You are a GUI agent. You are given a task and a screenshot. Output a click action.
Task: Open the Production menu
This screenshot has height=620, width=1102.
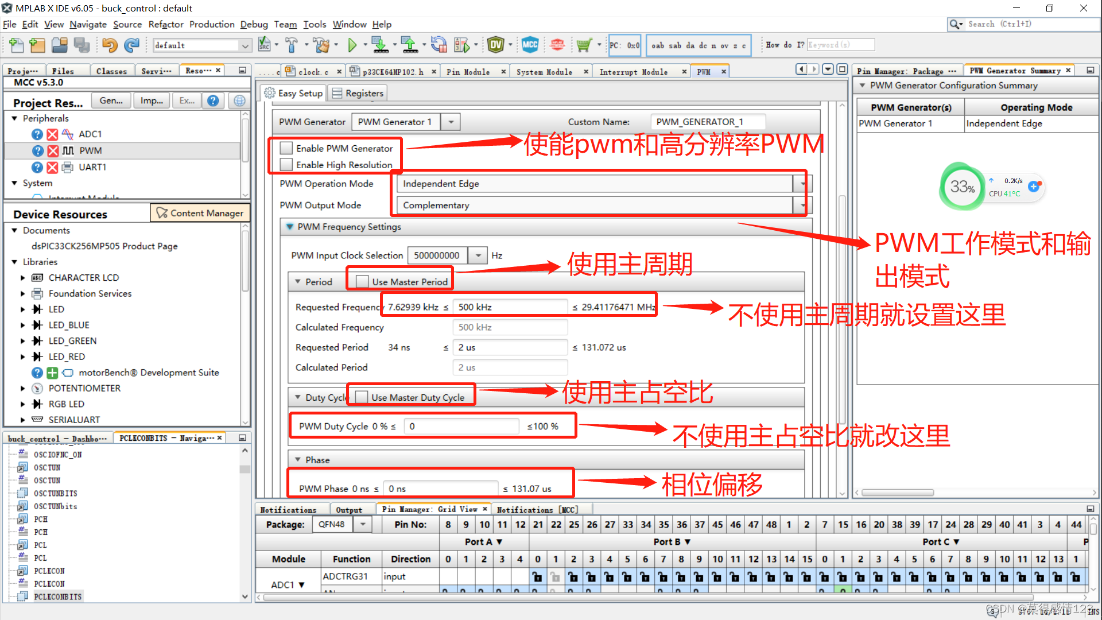(212, 24)
